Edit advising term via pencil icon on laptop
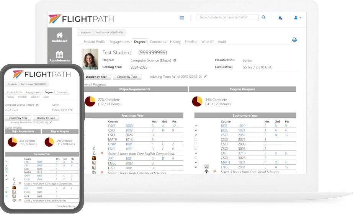The width and height of the screenshot is (353, 214). coord(205,77)
